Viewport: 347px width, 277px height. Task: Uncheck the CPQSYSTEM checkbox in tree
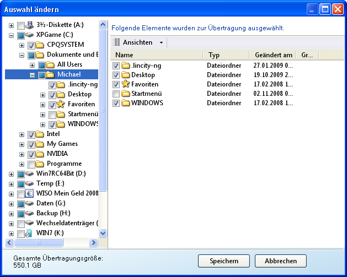[x=31, y=46]
